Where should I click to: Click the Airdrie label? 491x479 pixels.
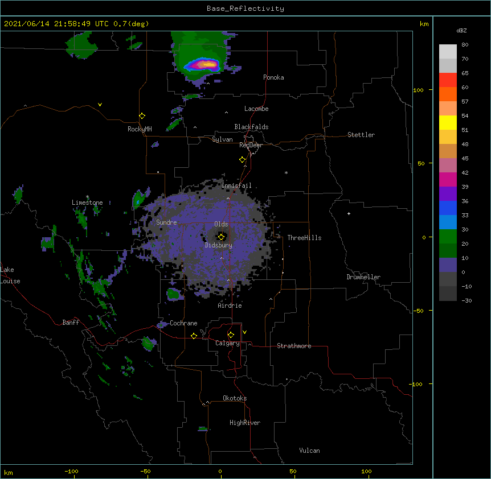coord(230,305)
